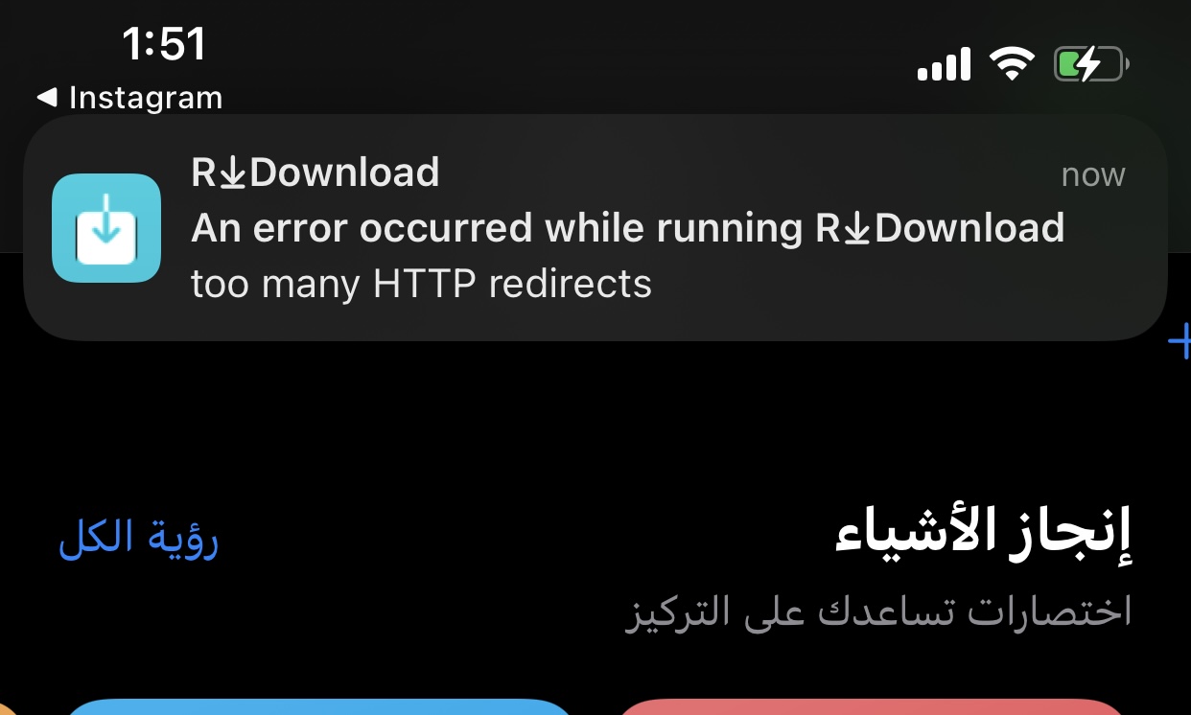Tap the down-arrow glyph in the notification title
Screen dimensions: 1191x715
233,173
